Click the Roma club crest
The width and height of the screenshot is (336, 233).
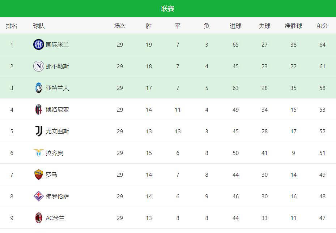[x=39, y=175]
